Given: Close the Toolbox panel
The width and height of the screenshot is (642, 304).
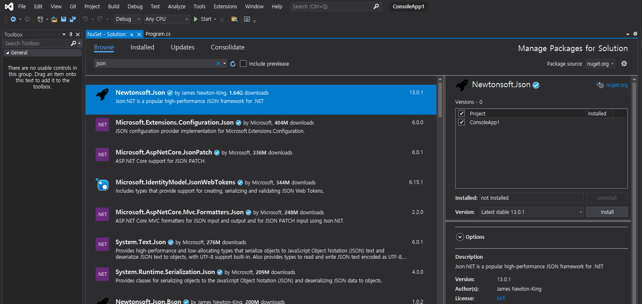Looking at the screenshot, I should coord(78,34).
